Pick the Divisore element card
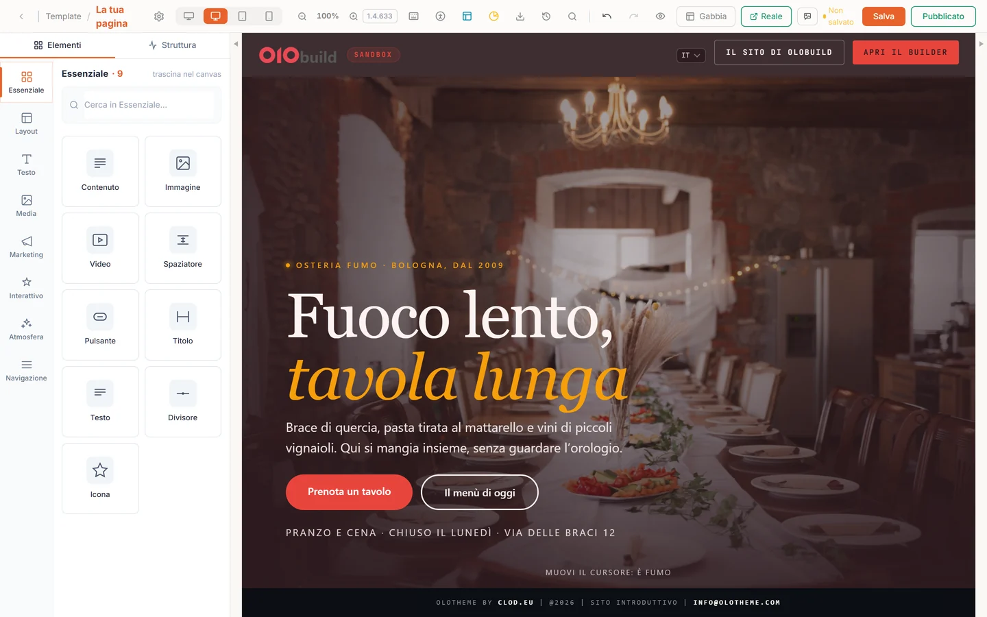The width and height of the screenshot is (987, 617). (183, 402)
